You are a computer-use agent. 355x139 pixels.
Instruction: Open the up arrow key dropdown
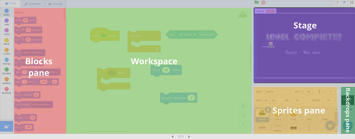187,35
